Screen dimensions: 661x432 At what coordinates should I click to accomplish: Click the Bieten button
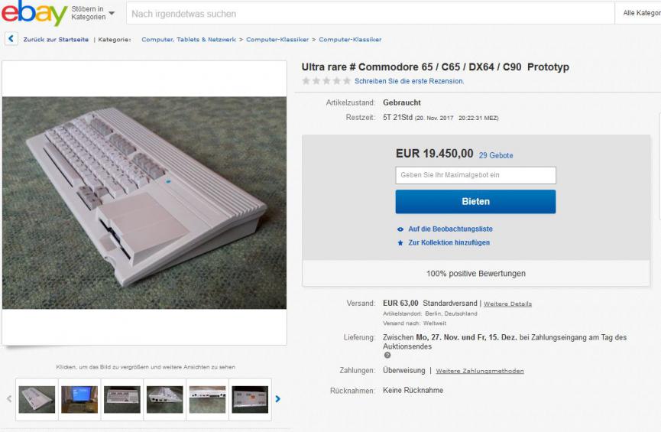[475, 202]
